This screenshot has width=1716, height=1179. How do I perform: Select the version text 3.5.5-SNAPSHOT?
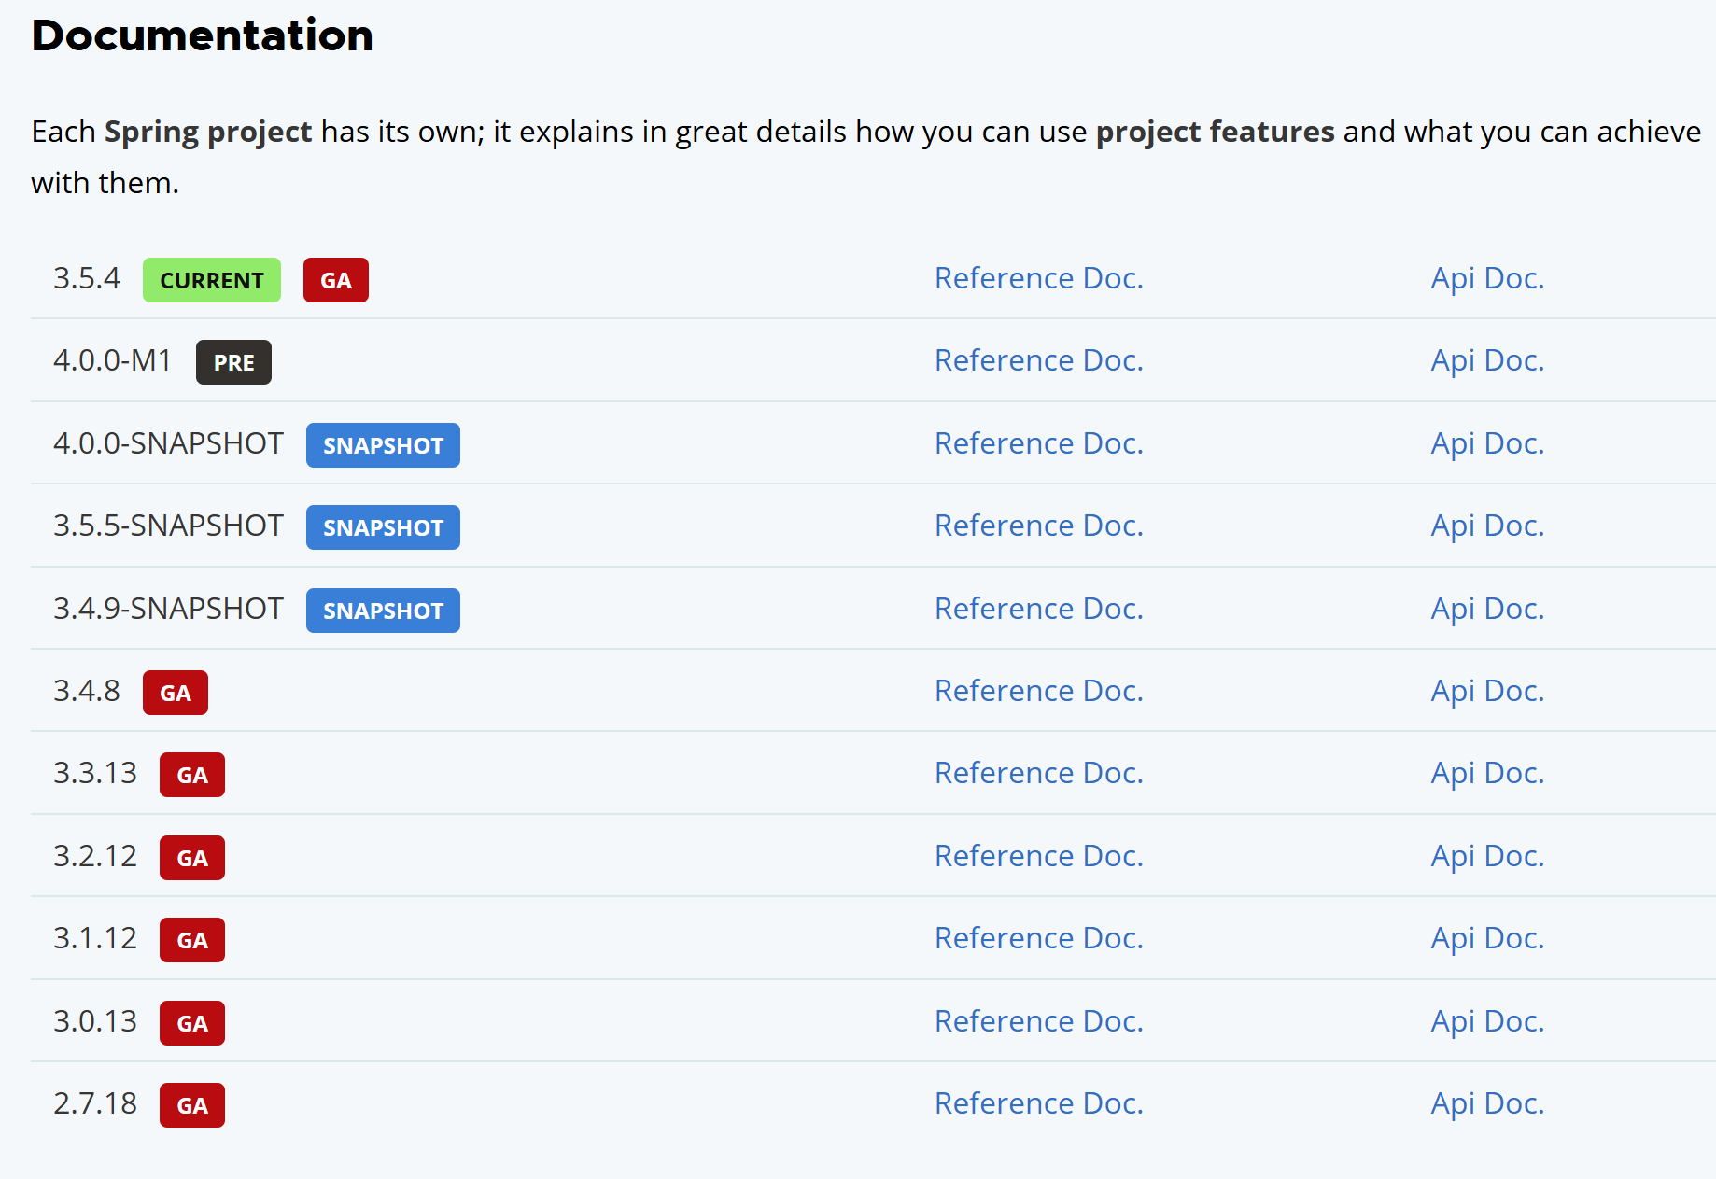(168, 526)
